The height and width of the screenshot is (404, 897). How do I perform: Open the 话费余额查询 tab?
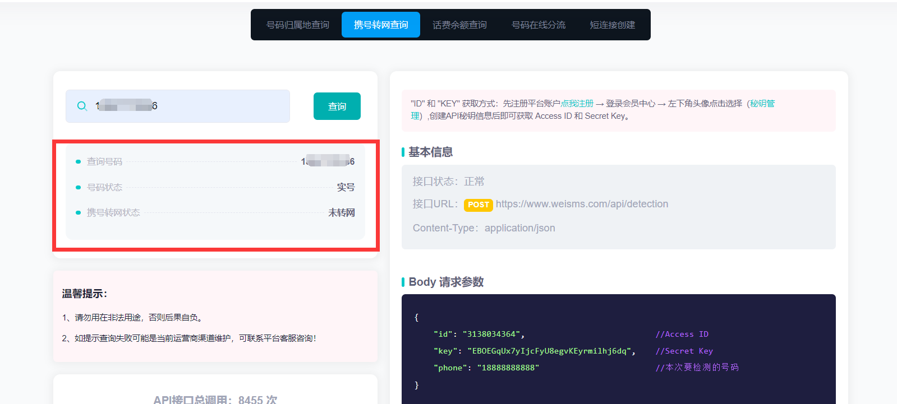(459, 25)
